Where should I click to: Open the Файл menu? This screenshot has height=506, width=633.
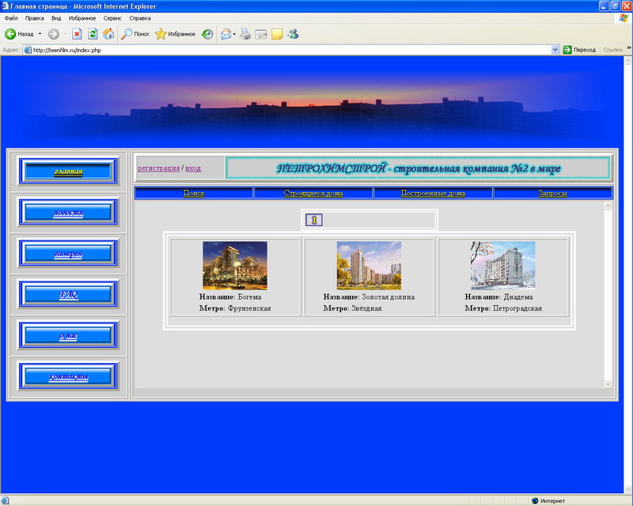pos(11,17)
